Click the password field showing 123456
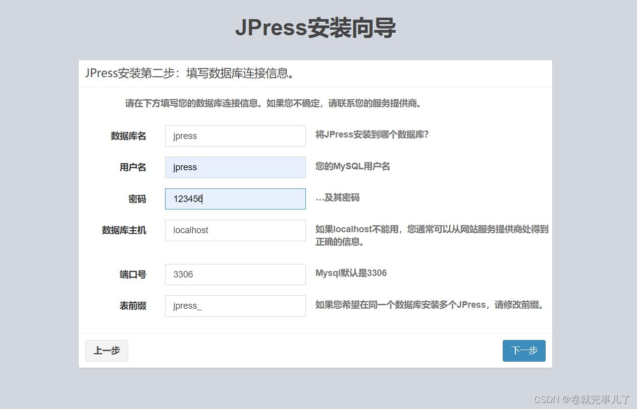The height and width of the screenshot is (409, 637). click(235, 199)
